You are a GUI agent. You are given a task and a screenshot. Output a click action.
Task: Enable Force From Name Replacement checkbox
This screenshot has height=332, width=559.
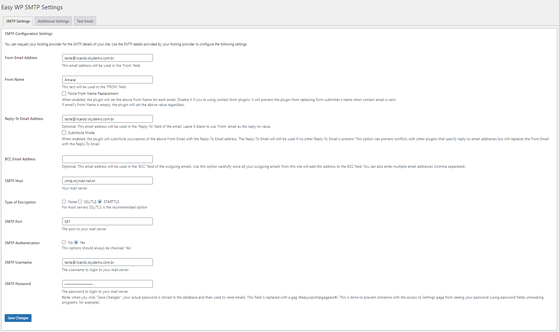64,93
